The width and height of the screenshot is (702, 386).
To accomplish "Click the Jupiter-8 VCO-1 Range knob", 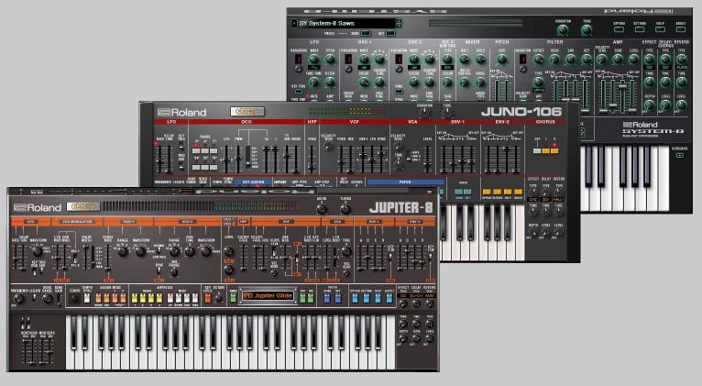I will (123, 251).
